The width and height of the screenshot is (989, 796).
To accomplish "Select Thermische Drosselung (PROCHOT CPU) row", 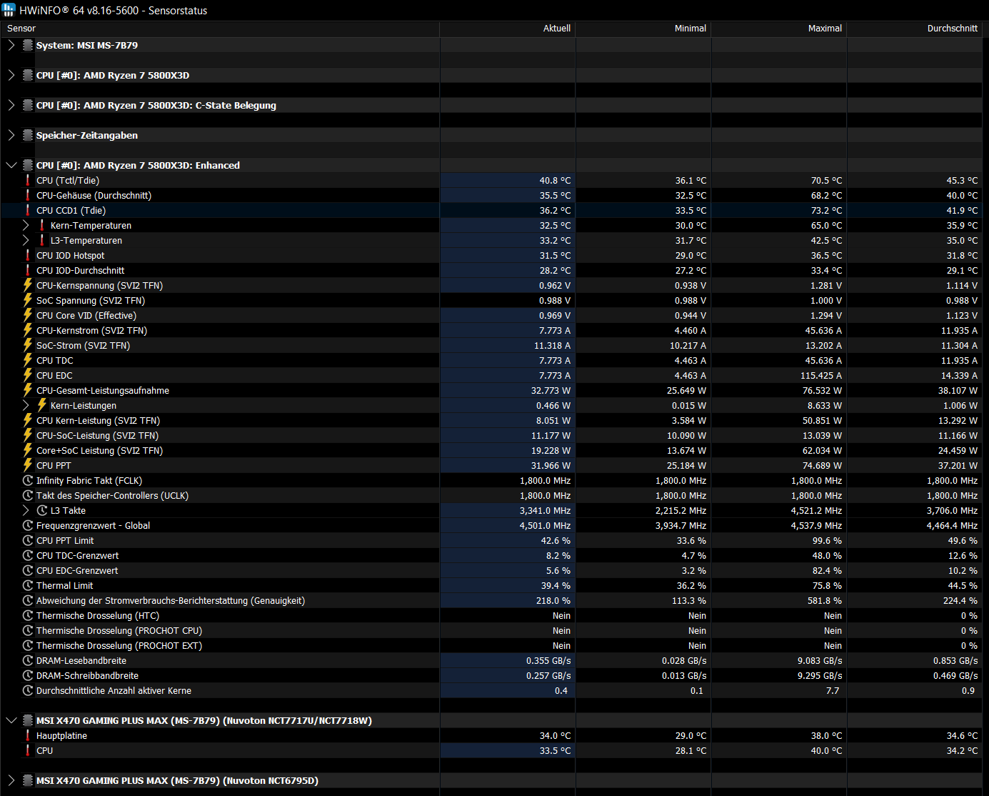I will coord(491,630).
